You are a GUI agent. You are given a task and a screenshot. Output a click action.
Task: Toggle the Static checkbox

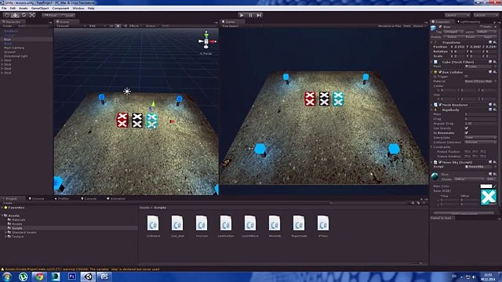point(481,27)
